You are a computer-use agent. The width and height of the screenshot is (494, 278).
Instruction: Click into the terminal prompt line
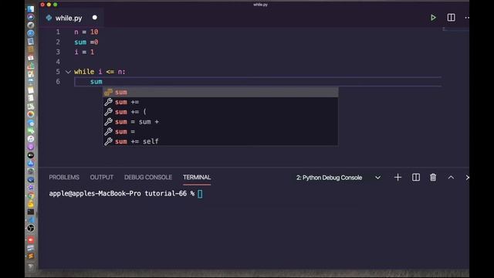pyautogui.click(x=126, y=194)
